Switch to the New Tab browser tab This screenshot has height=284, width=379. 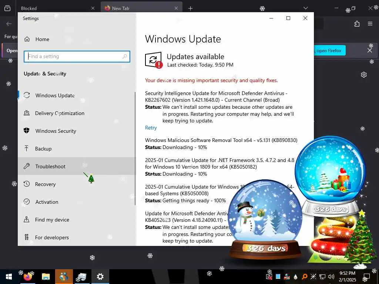tap(141, 8)
